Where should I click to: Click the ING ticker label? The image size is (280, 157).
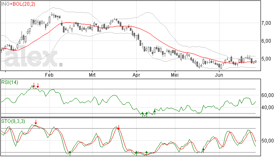click(6, 4)
